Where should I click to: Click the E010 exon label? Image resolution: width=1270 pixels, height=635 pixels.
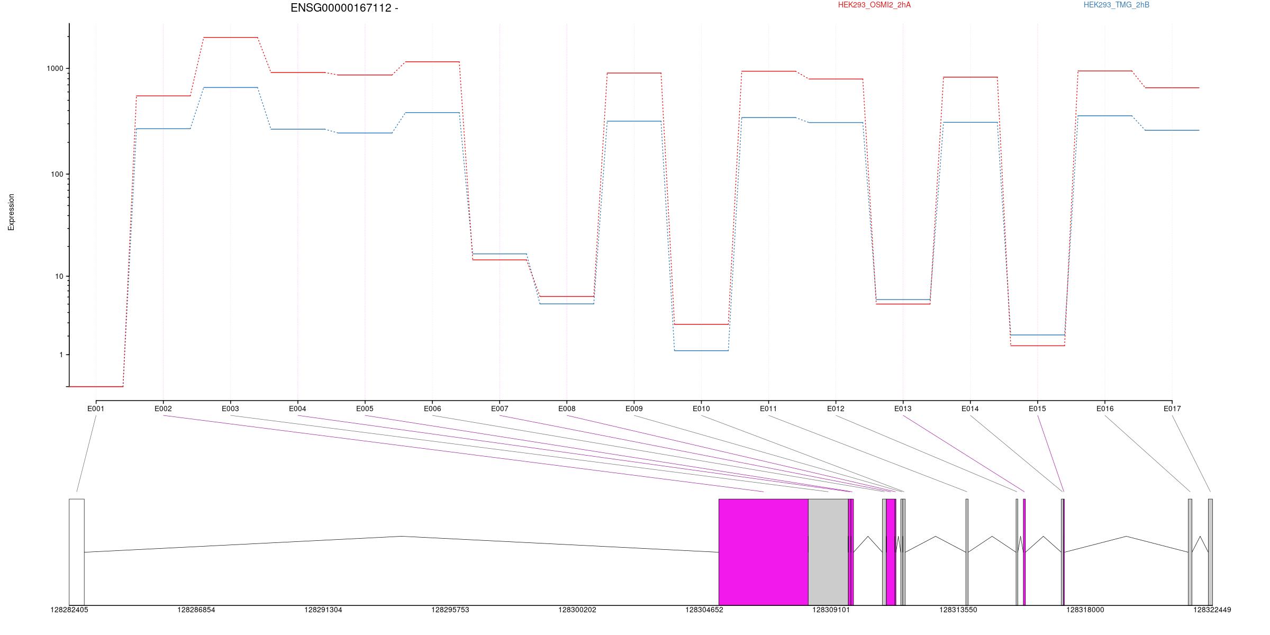pos(701,409)
